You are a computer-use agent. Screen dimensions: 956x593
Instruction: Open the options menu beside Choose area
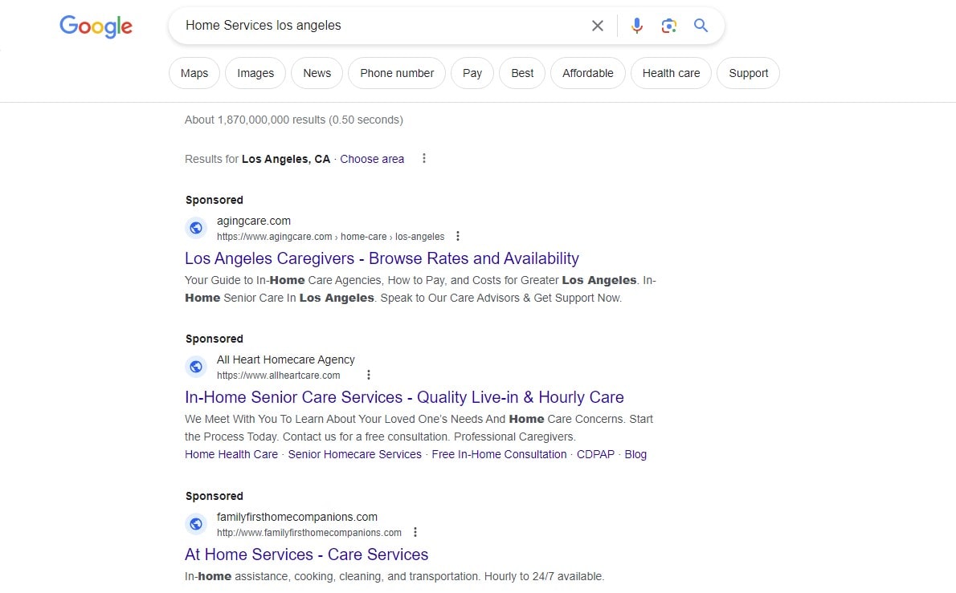click(423, 158)
